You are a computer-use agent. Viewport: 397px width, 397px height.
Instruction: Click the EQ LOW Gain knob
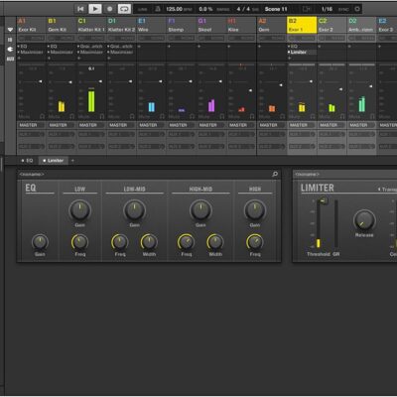79,210
